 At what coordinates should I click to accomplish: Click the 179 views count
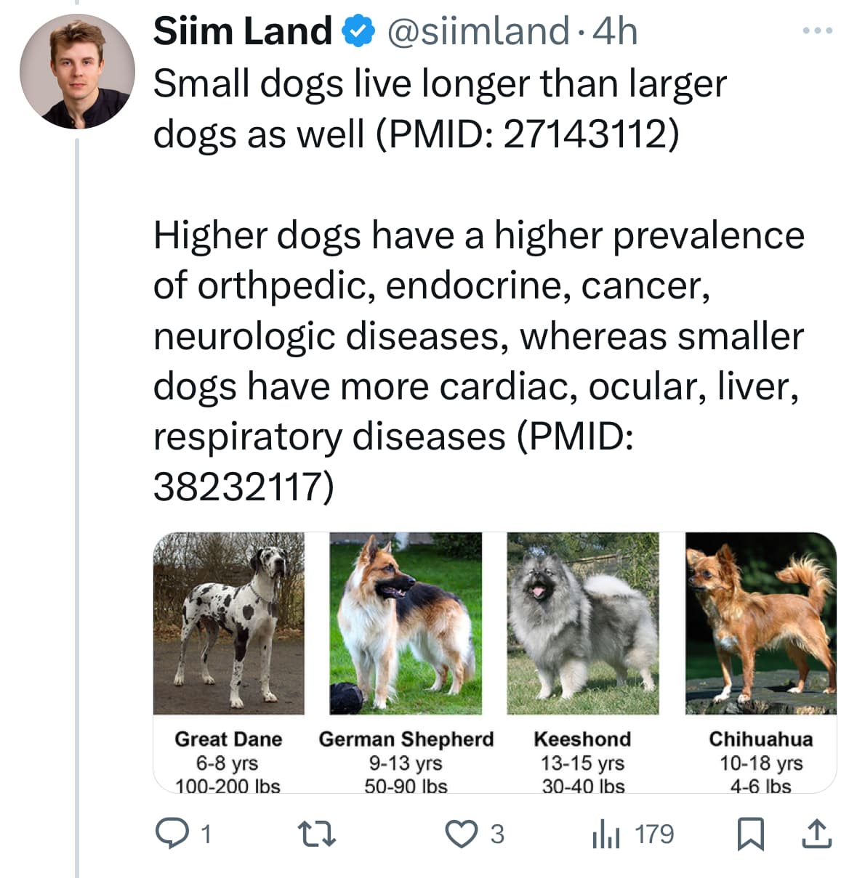654,834
